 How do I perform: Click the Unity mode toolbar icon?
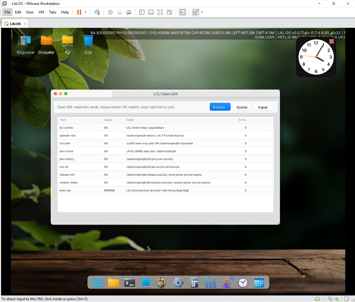tap(169, 12)
